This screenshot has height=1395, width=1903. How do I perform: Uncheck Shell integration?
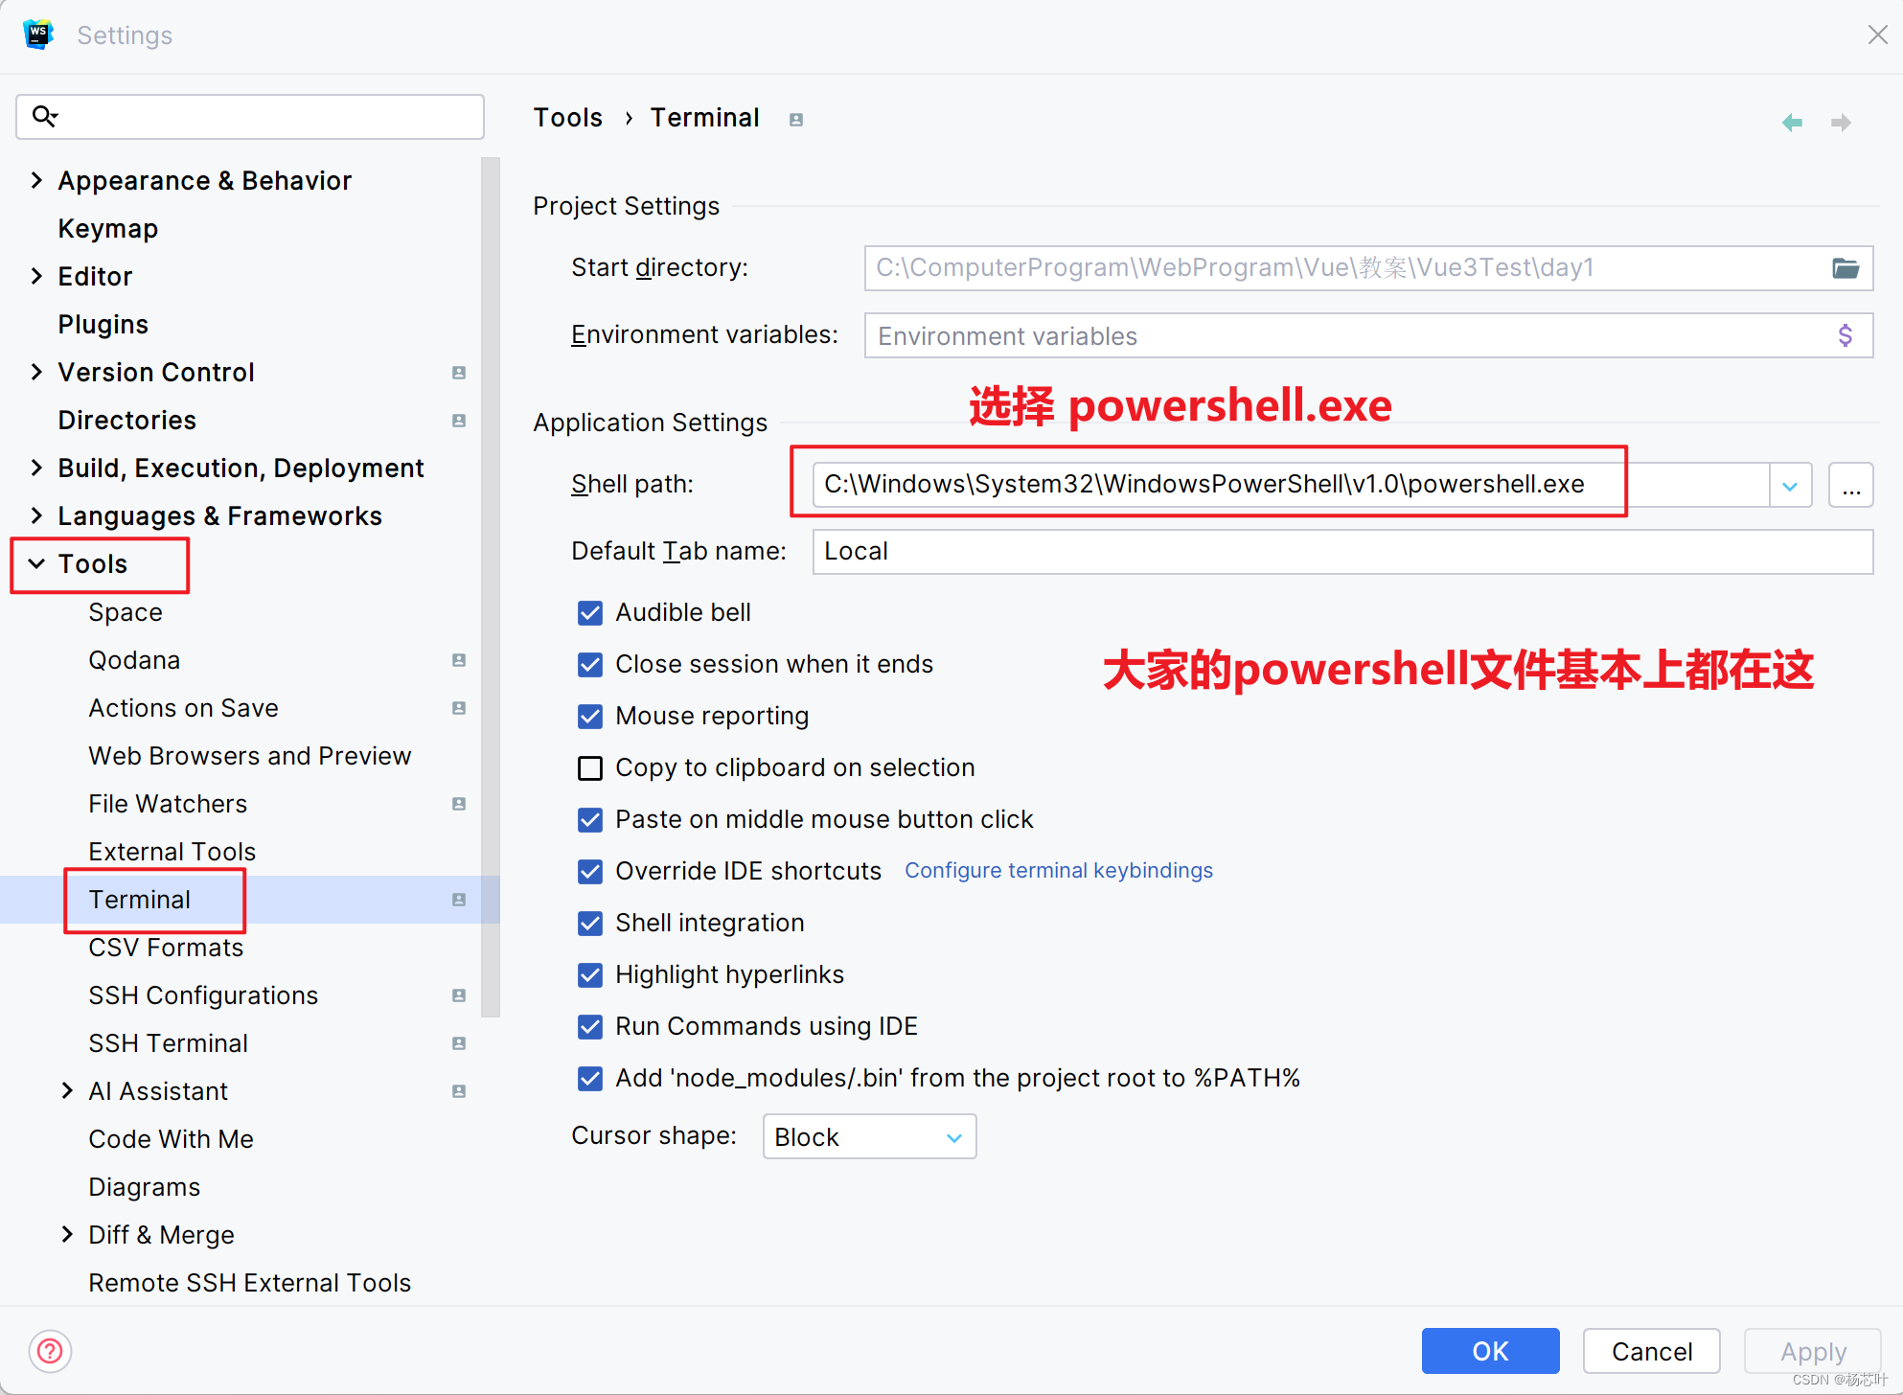pos(590,923)
